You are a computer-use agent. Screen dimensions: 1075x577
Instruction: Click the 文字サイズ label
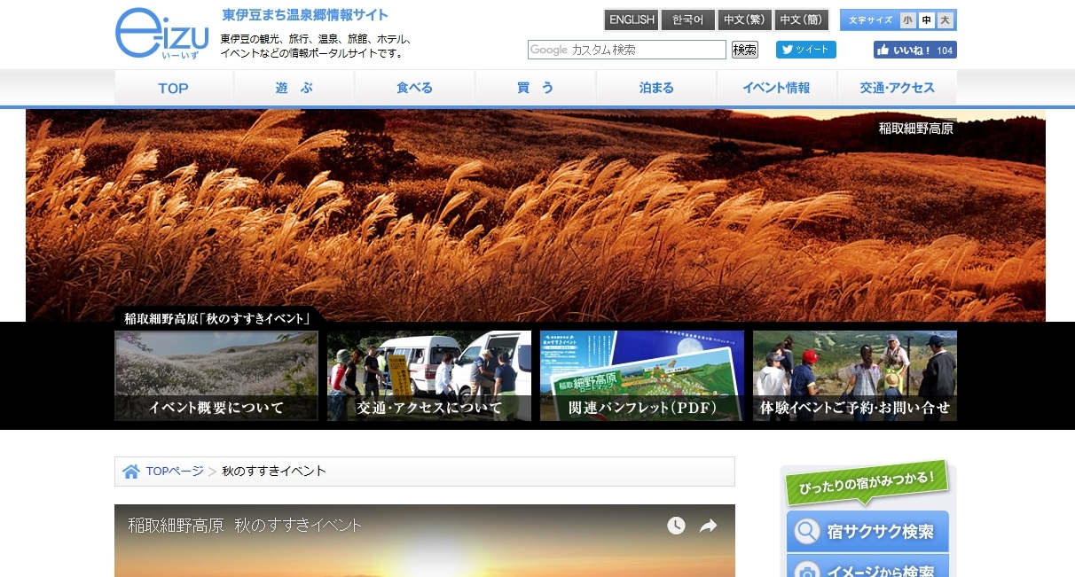[870, 20]
